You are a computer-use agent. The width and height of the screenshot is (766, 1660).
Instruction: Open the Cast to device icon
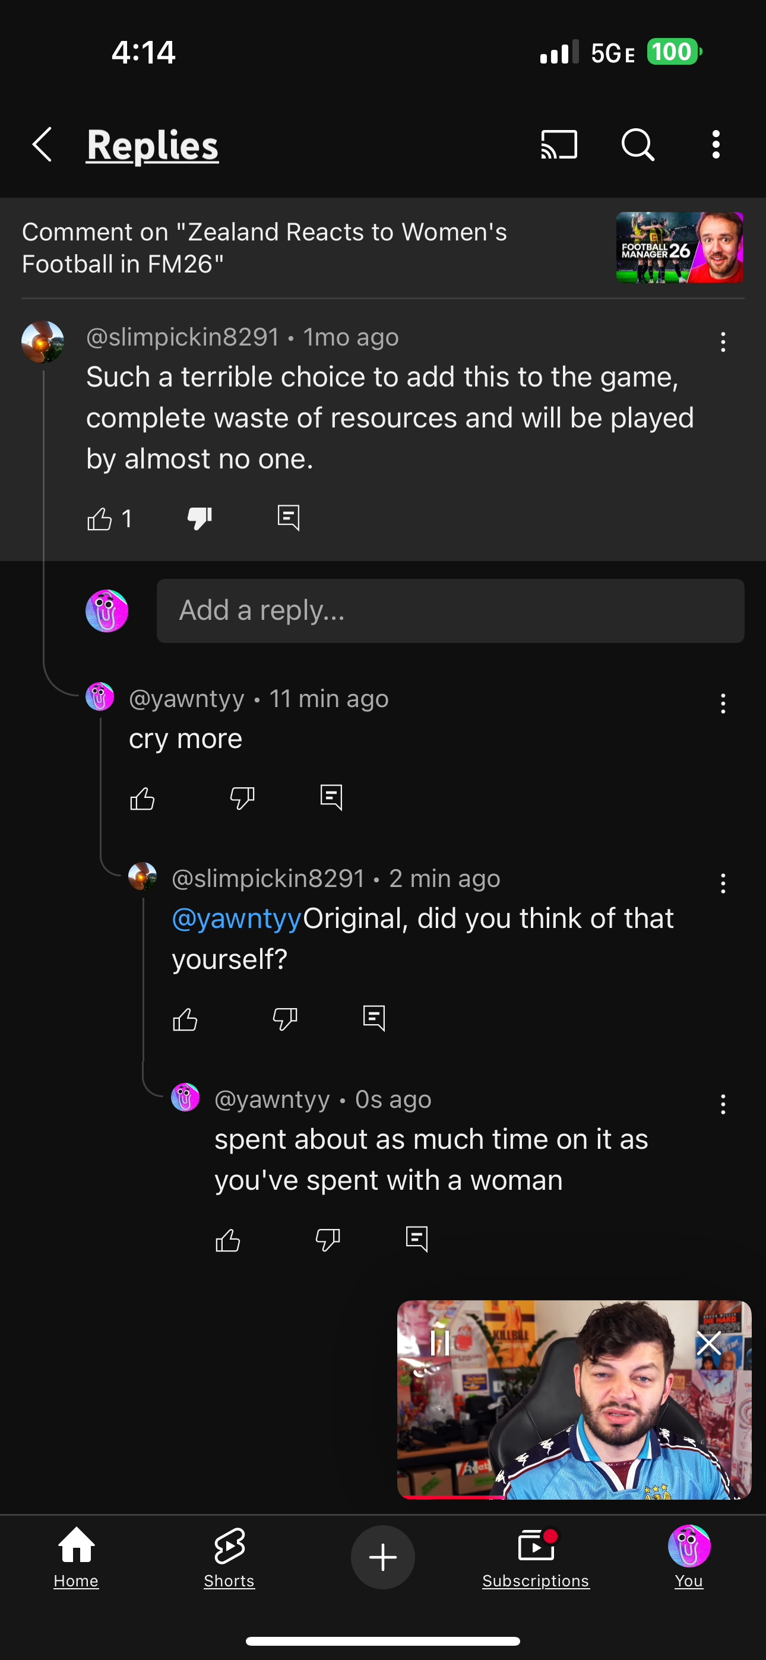559,144
